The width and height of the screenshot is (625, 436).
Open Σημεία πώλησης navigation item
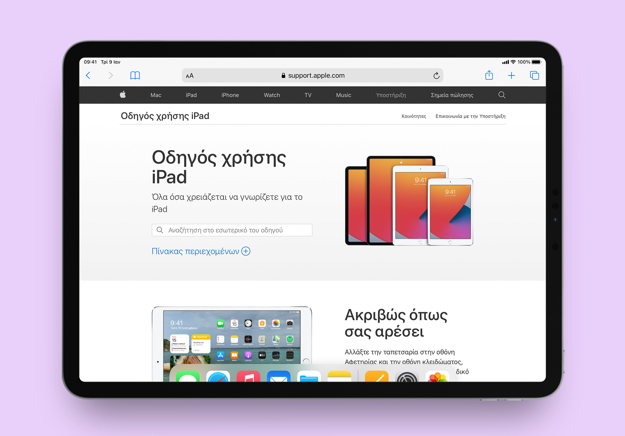452,95
